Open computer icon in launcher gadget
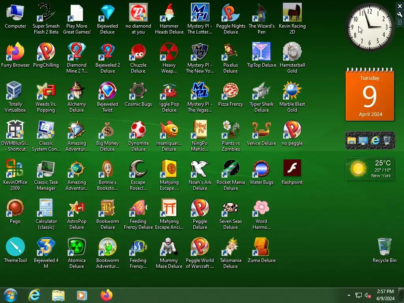This screenshot has height=303, width=404. pos(363,140)
